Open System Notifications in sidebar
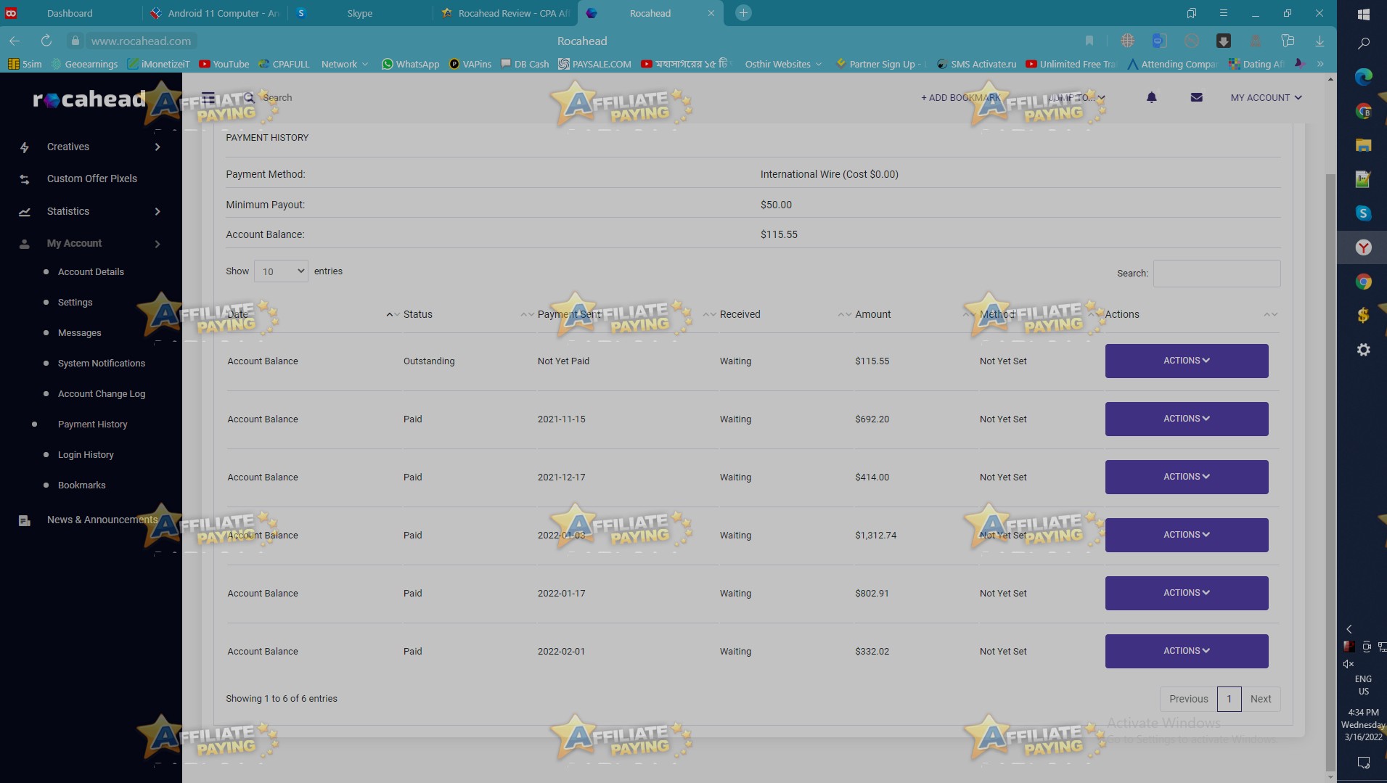The image size is (1387, 783). click(x=102, y=364)
